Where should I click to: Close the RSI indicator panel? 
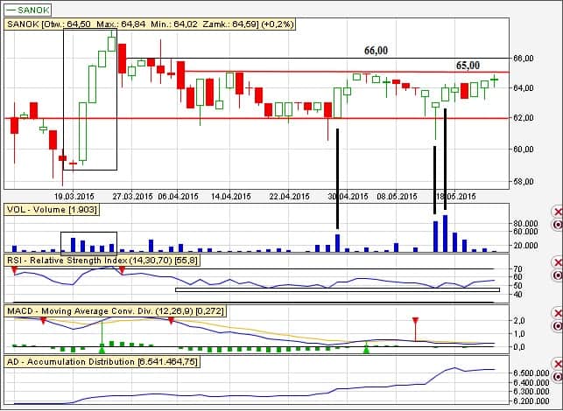pos(558,263)
